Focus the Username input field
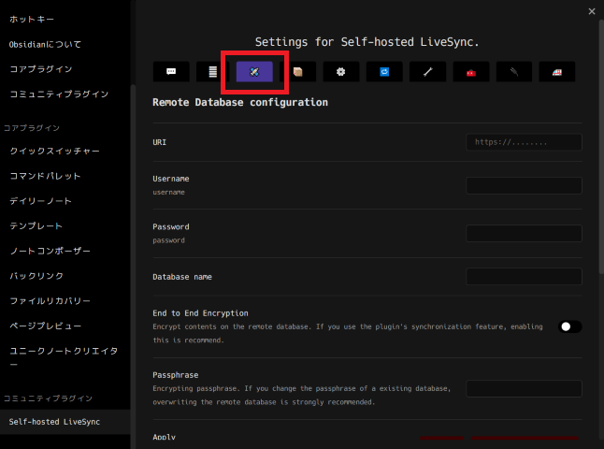The image size is (604, 449). 524,185
